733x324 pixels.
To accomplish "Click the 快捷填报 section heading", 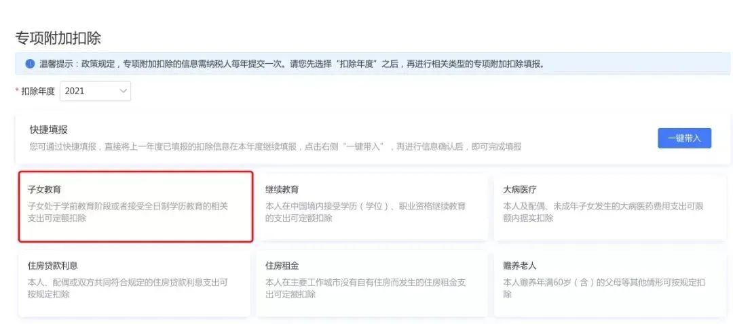I will point(48,130).
